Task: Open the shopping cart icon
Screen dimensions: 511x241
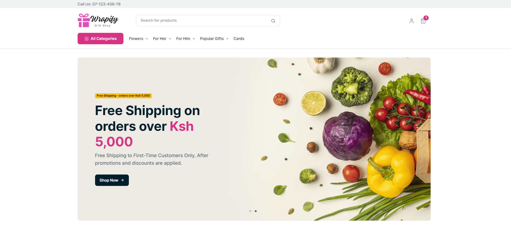Action: [x=423, y=21]
